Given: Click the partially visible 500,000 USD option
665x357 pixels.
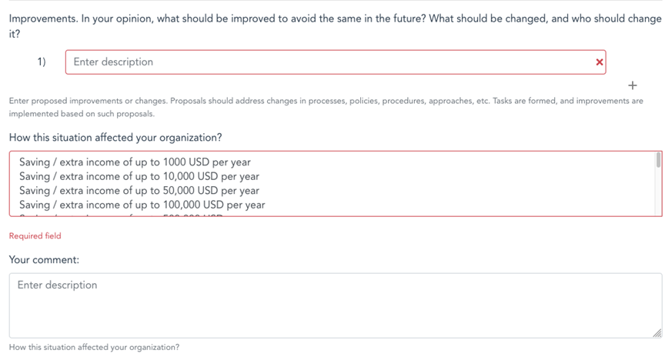Looking at the screenshot, I should [122, 215].
